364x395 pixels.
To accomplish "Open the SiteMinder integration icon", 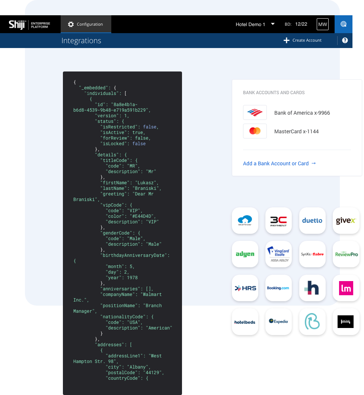I will pos(245,220).
